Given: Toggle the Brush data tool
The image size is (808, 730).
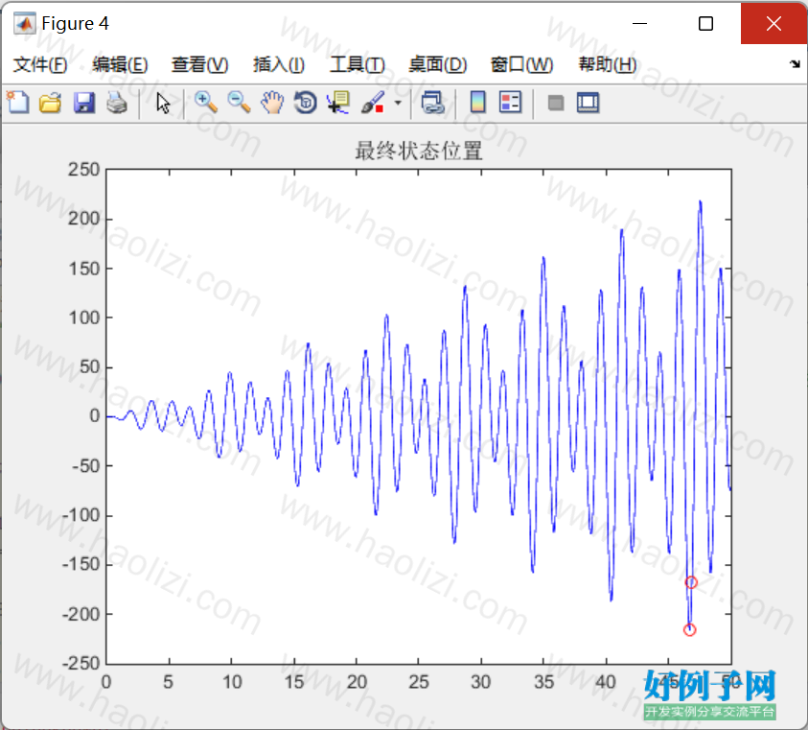Looking at the screenshot, I should click(373, 103).
